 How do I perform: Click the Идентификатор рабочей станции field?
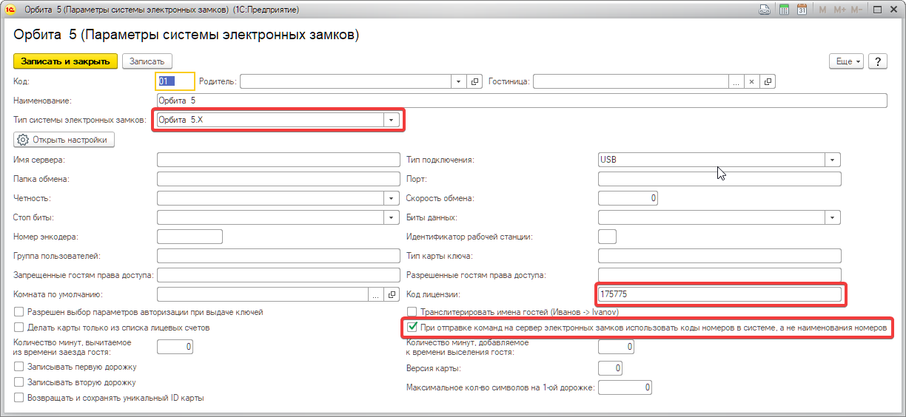click(x=607, y=237)
